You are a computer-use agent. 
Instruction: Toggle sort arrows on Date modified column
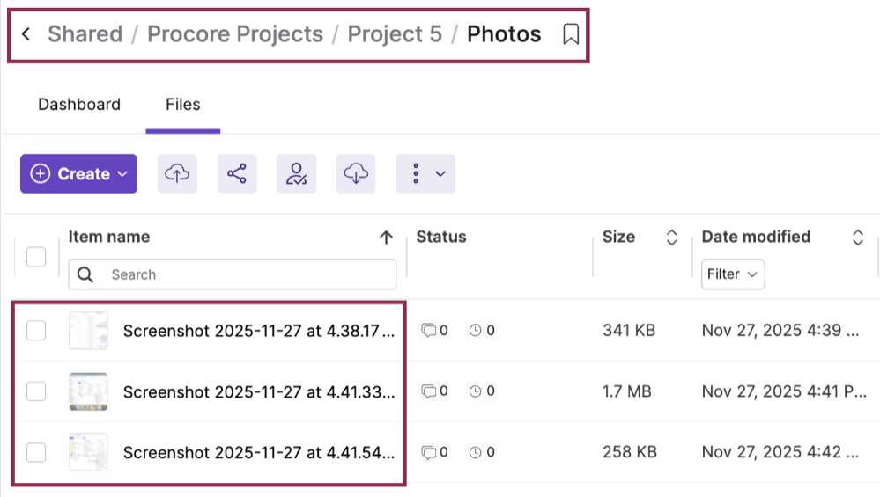pyautogui.click(x=858, y=238)
